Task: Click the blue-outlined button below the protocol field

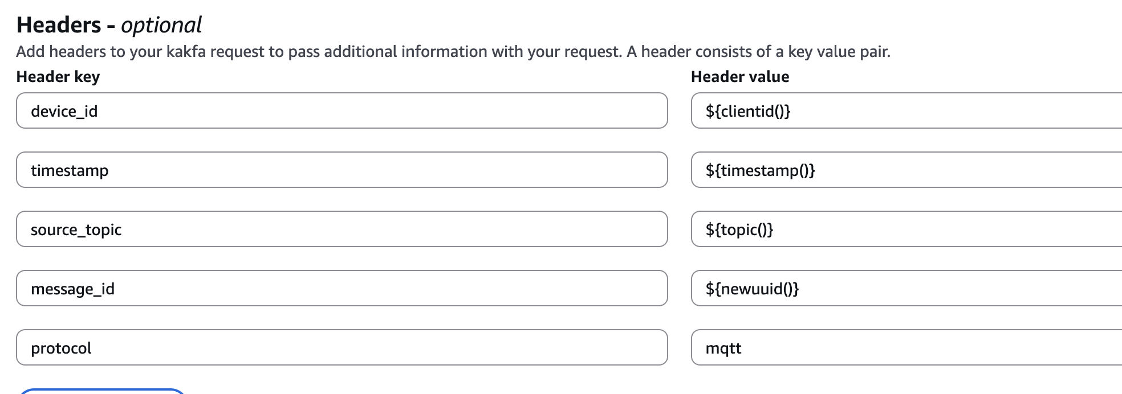Action: [103, 391]
